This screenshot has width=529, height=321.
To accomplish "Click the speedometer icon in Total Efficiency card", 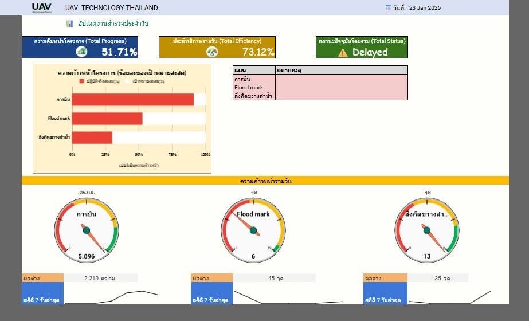I will [212, 52].
